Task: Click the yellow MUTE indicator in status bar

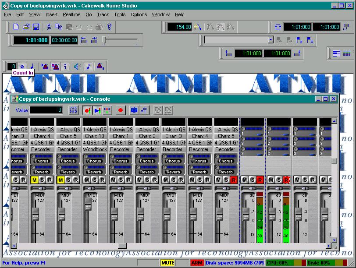Action: coord(167,263)
